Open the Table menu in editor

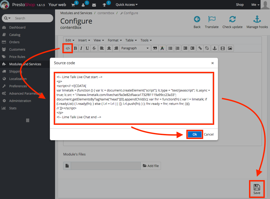point(131,40)
